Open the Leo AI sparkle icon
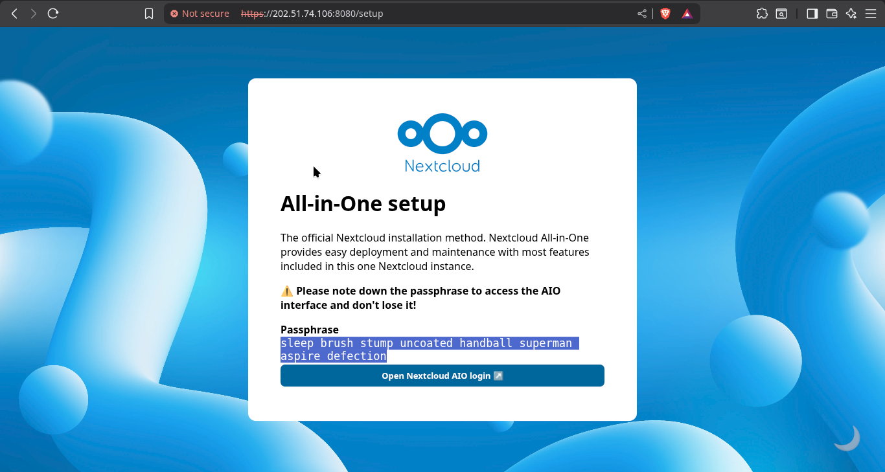 pos(851,14)
